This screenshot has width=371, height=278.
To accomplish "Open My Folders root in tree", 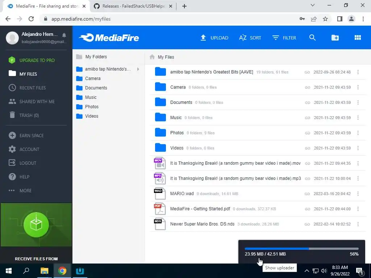I will click(x=96, y=57).
